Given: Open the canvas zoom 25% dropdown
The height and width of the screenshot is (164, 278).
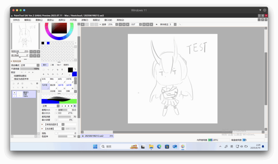Looking at the screenshot, I should (x=117, y=24).
